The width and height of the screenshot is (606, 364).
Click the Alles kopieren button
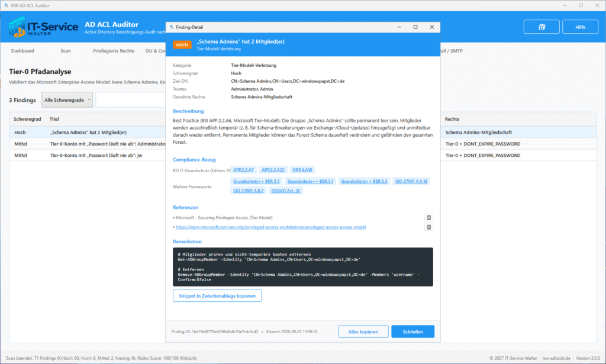tap(363, 331)
